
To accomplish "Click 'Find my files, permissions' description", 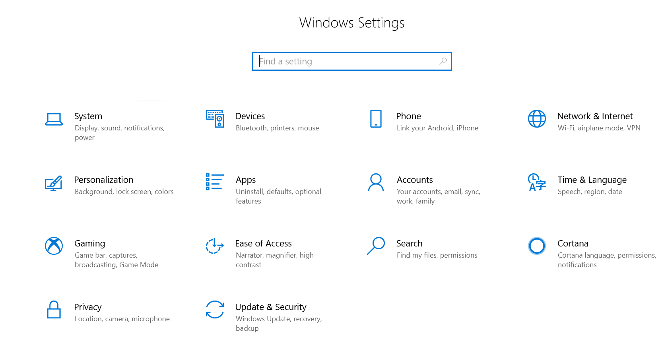I will [x=437, y=255].
